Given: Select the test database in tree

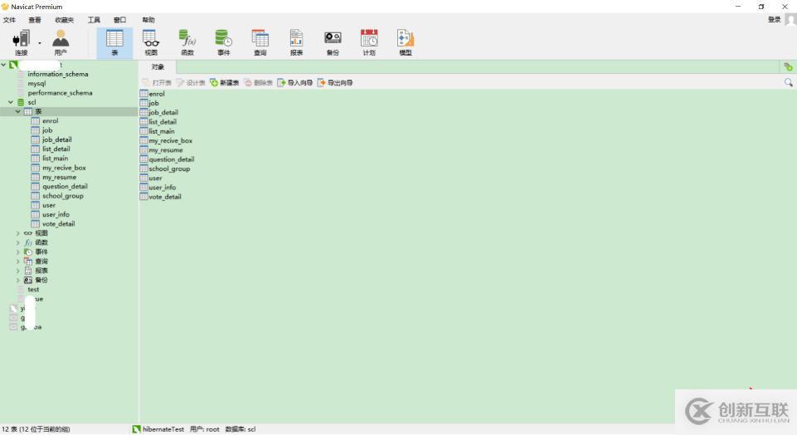Looking at the screenshot, I should (x=33, y=290).
